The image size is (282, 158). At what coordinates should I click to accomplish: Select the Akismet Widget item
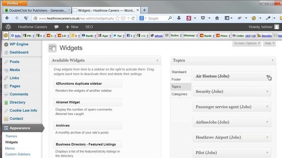pos(88,102)
